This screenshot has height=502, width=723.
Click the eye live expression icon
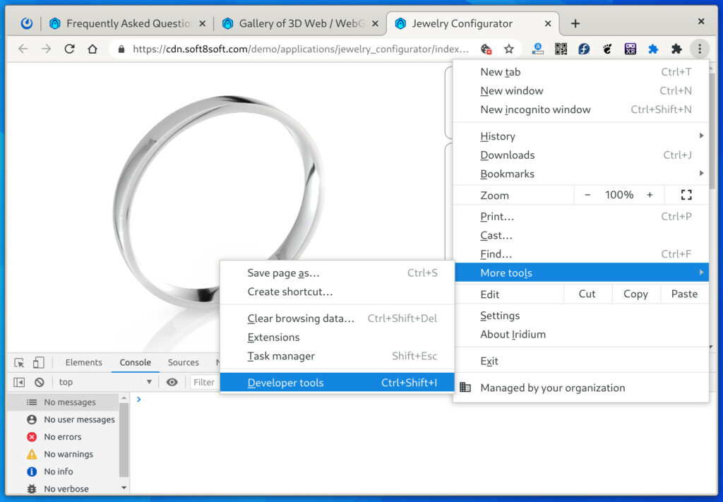pyautogui.click(x=172, y=382)
